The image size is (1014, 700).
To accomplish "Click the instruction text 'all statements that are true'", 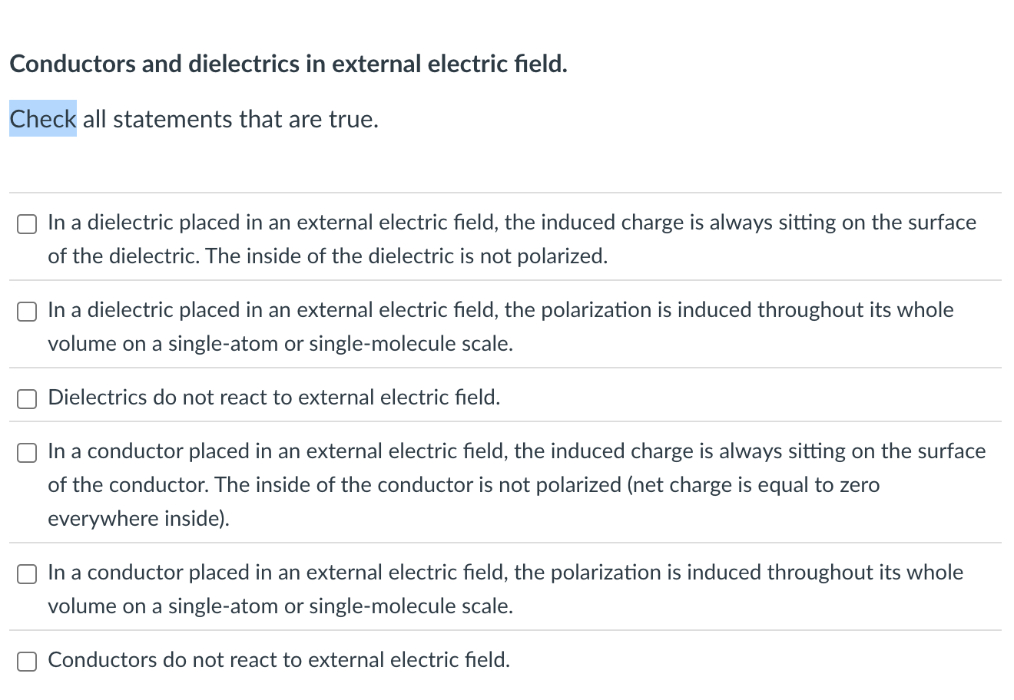I will point(230,119).
